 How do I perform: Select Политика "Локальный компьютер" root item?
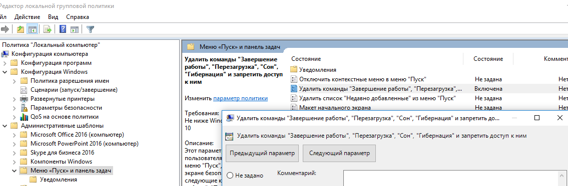click(51, 45)
